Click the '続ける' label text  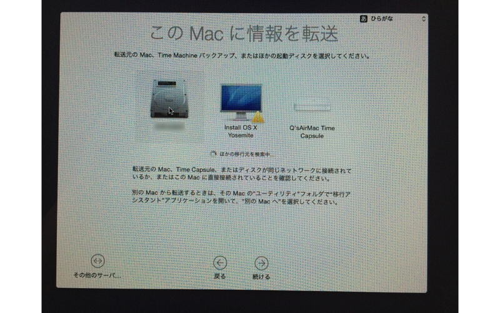point(261,277)
